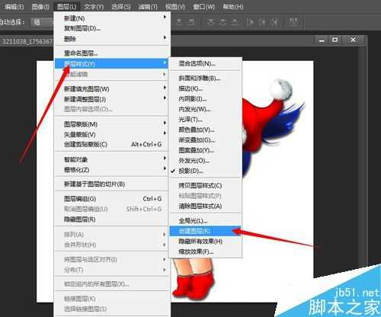This screenshot has width=381, height=317.
Task: Choose 创建剪贴蒙版(C) menu entry
Action: point(112,145)
